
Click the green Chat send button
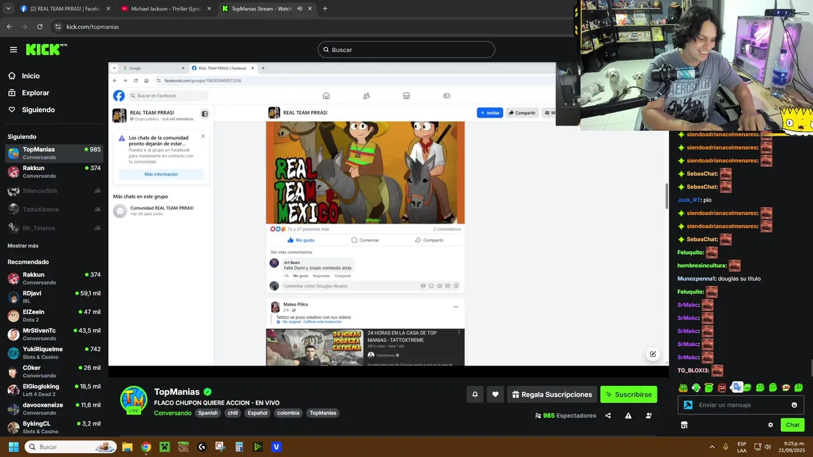[x=793, y=425]
